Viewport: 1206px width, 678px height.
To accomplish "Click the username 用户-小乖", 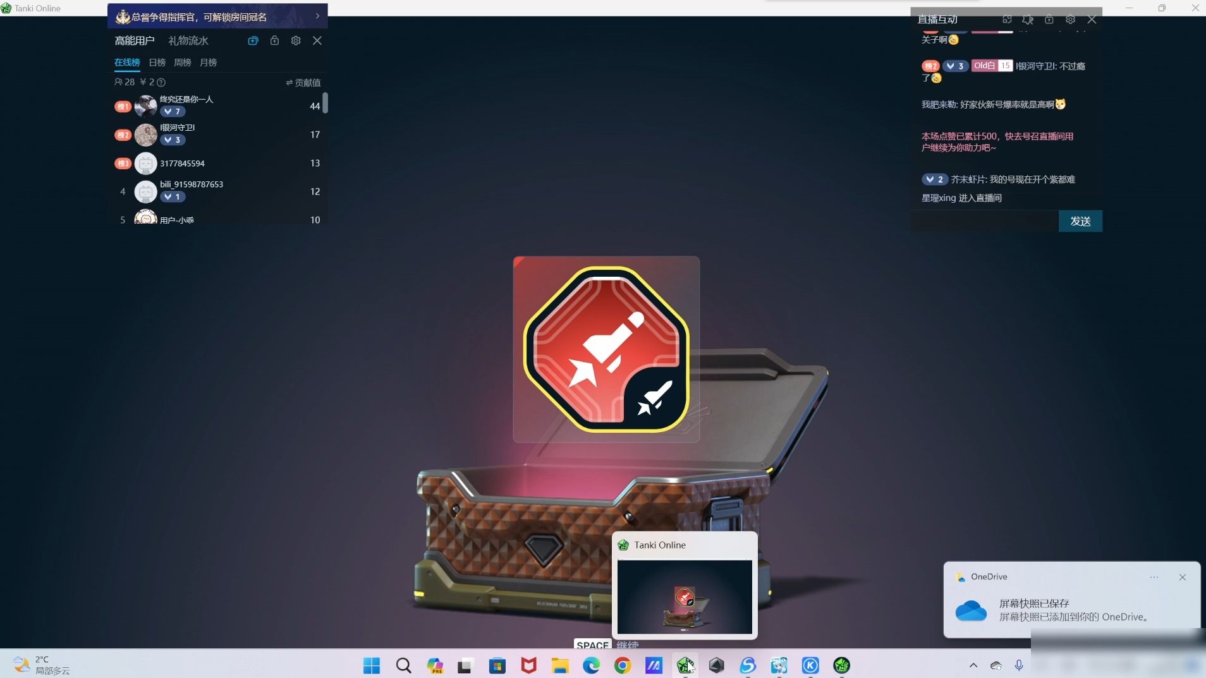I will pos(177,220).
